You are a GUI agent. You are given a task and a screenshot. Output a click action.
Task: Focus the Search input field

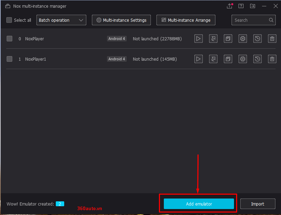254,20
